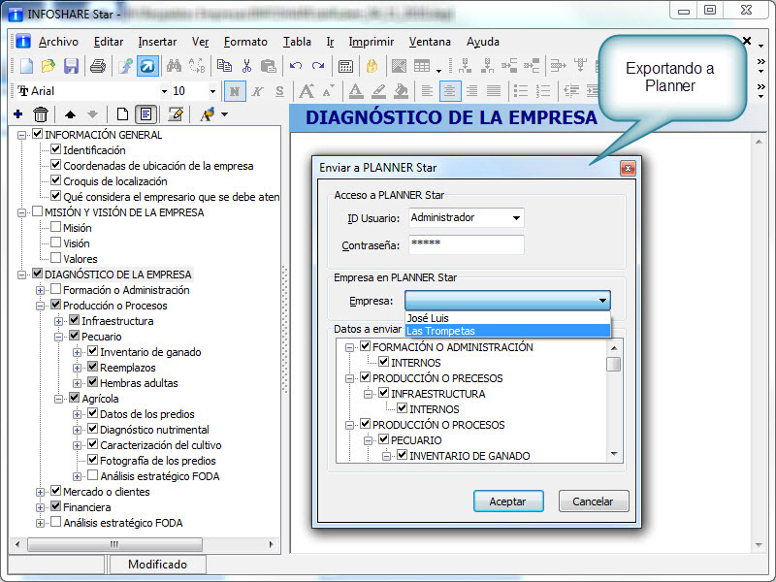This screenshot has width=776, height=582.
Task: Click the Contraseña password field
Action: pyautogui.click(x=467, y=245)
